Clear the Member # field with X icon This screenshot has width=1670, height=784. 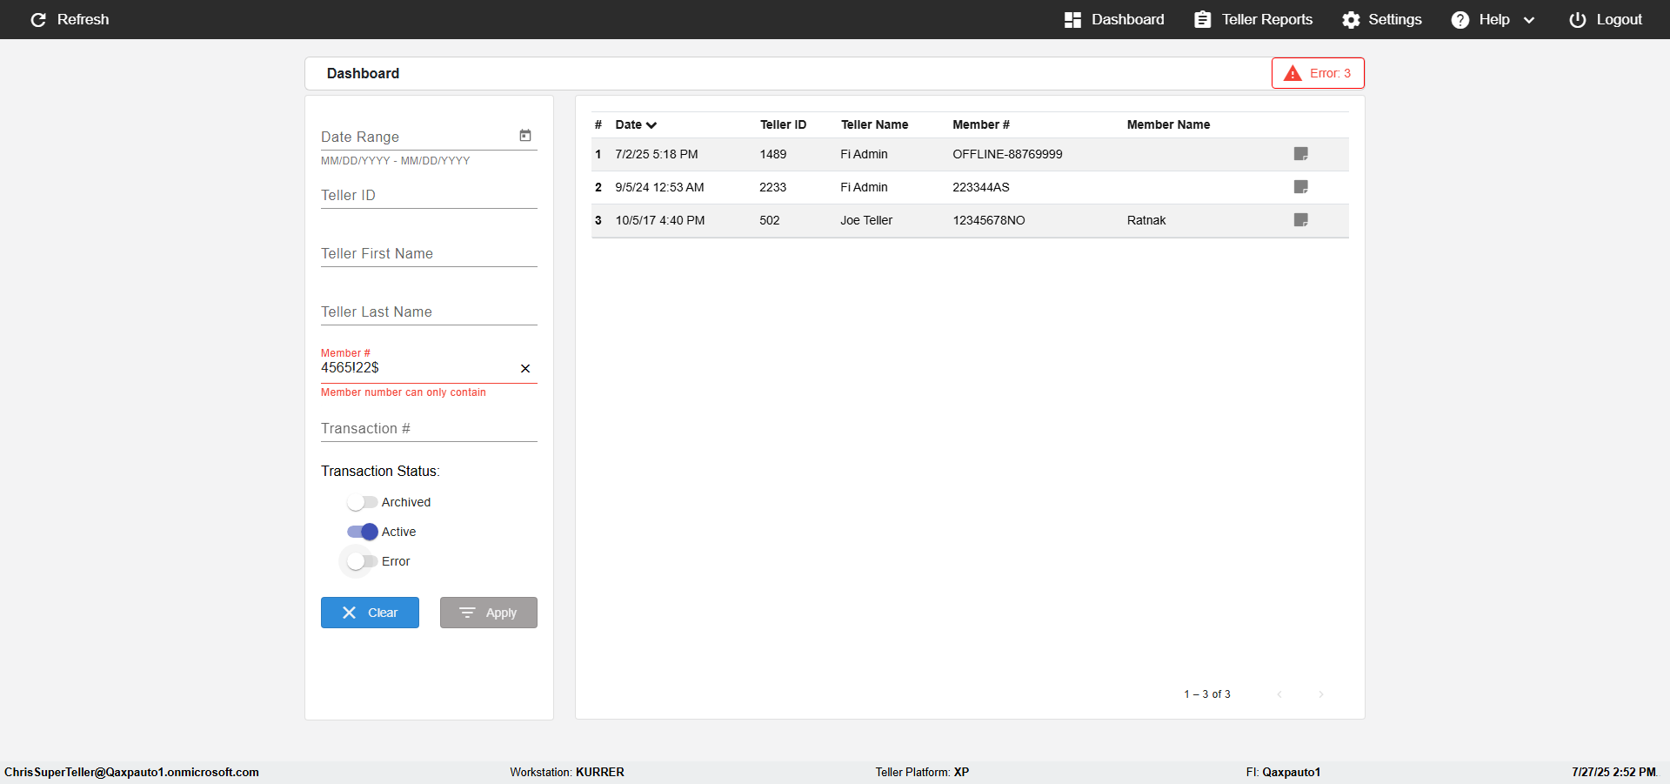525,369
